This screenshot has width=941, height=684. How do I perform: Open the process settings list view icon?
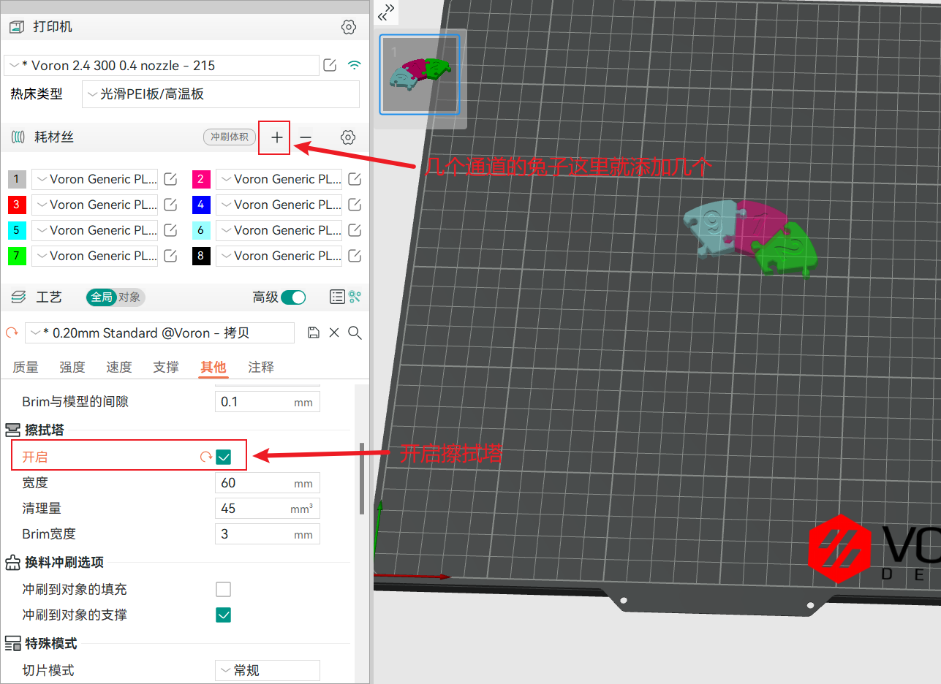pos(337,297)
